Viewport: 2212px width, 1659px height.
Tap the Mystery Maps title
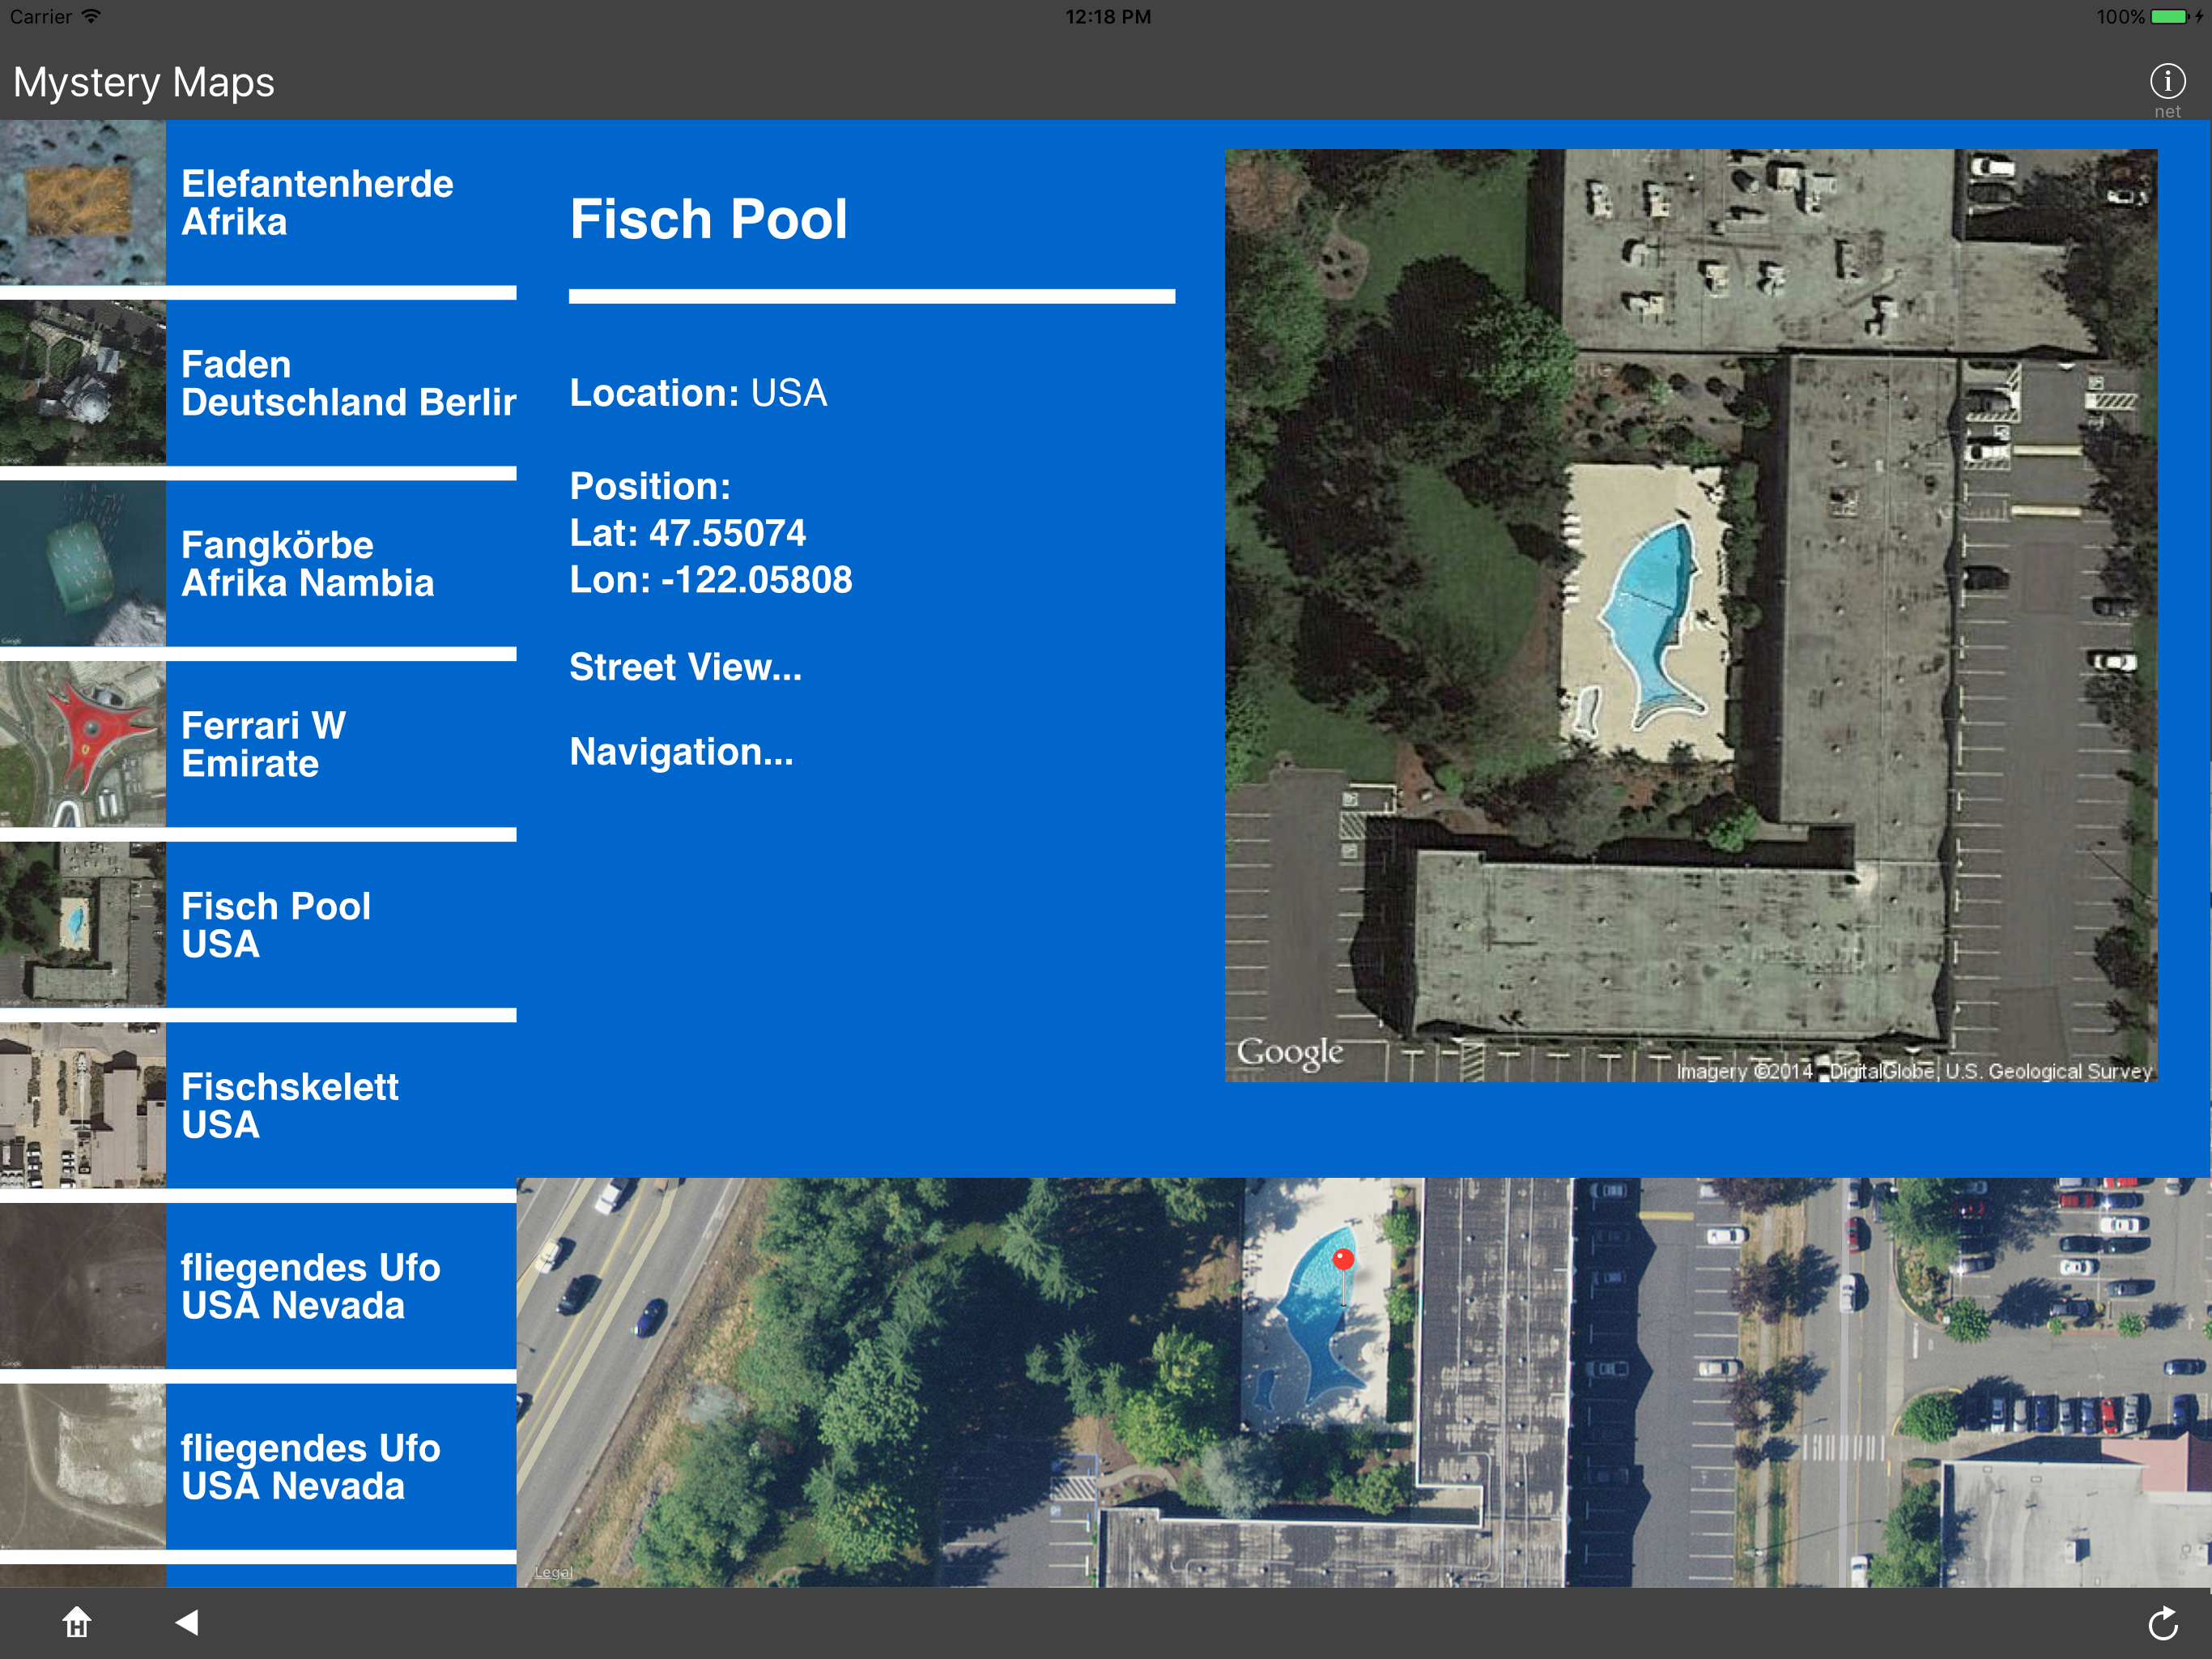pos(144,82)
